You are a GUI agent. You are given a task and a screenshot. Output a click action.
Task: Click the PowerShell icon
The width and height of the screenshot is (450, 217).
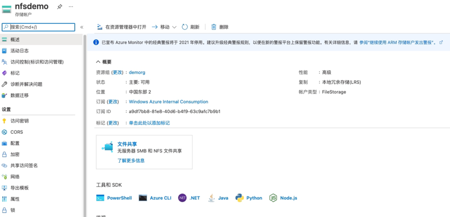point(100,198)
